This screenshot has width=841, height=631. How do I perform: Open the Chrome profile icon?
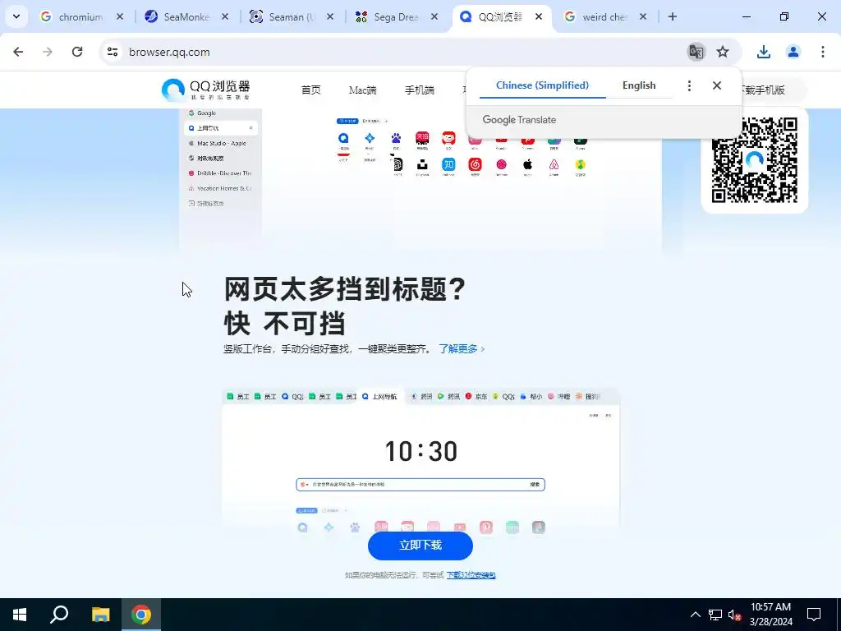point(793,52)
